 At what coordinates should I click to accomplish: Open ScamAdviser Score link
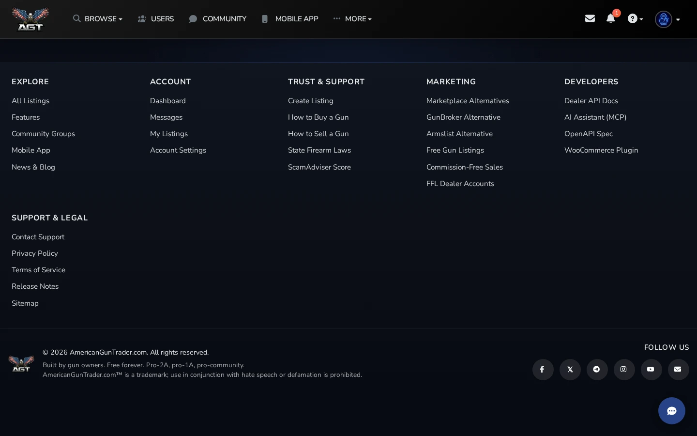(x=319, y=167)
